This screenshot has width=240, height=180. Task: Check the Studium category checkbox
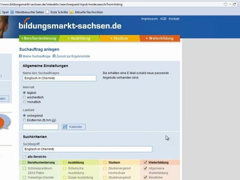click(x=105, y=162)
